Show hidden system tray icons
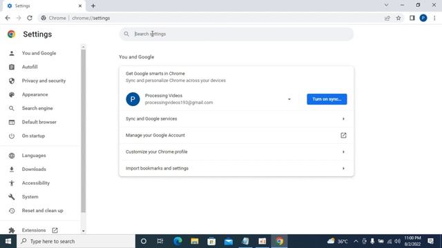This screenshot has width=442, height=248. click(356, 241)
